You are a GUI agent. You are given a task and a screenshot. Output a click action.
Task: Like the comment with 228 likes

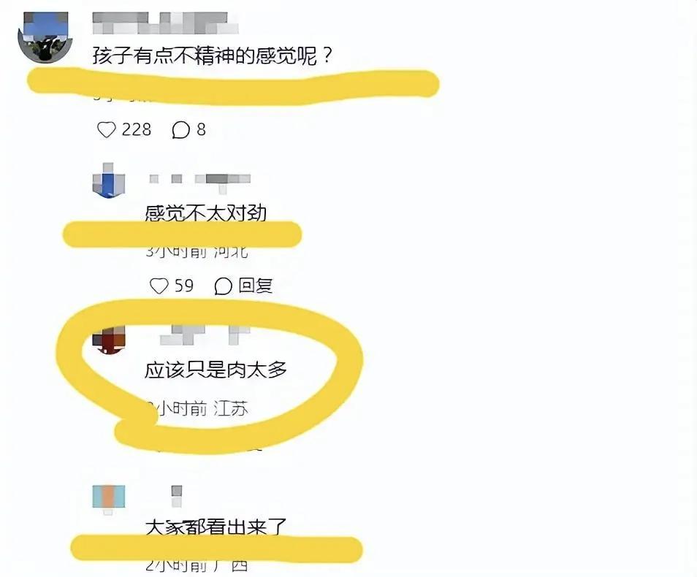click(x=106, y=130)
